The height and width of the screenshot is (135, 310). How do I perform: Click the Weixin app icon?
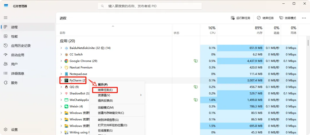pyautogui.click(x=66, y=107)
